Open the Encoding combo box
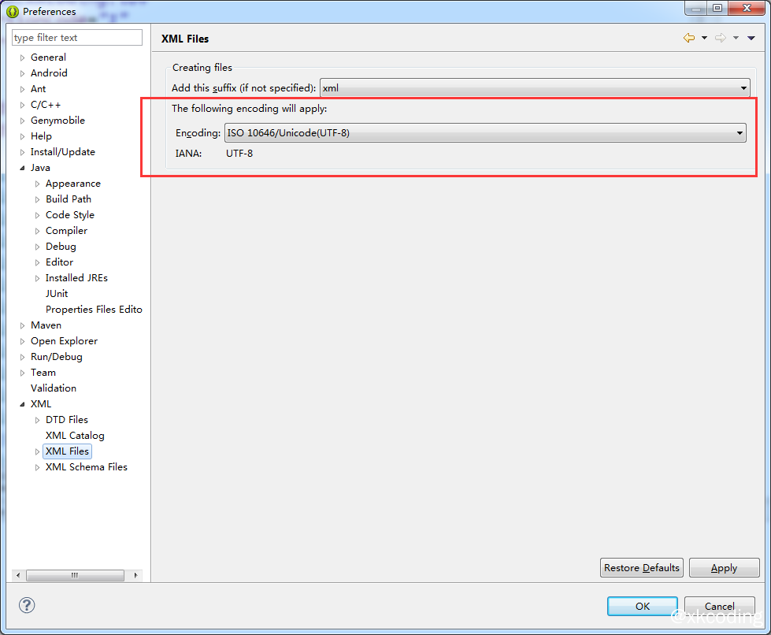771x635 pixels. click(485, 133)
